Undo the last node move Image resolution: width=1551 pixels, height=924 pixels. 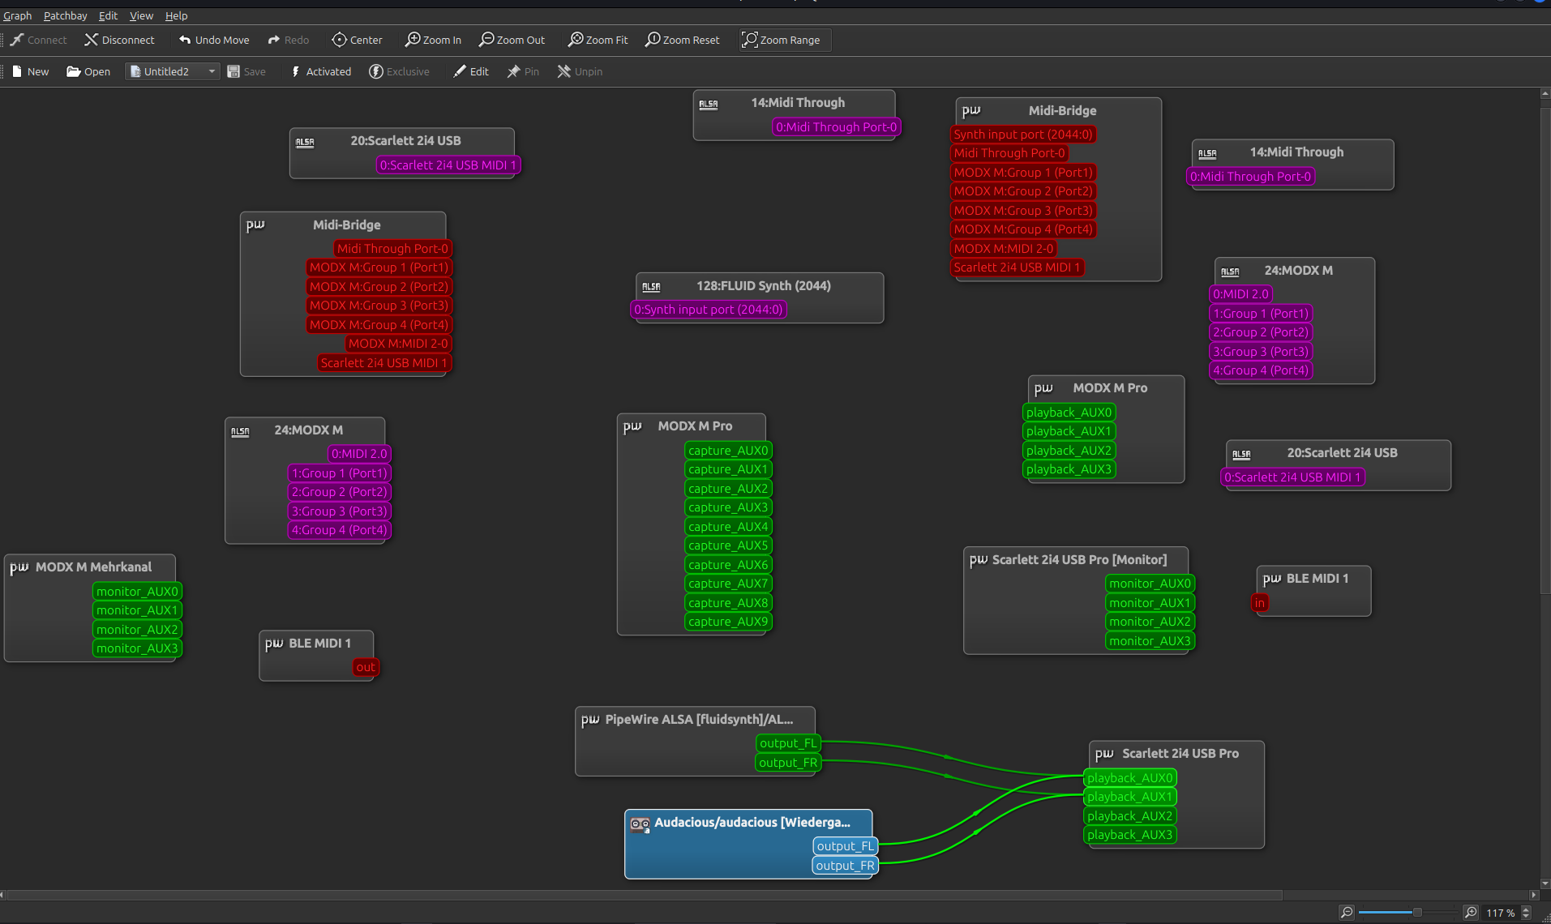pos(213,40)
